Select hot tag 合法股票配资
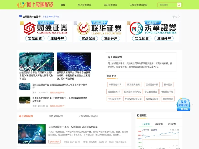Screen dimensions: 199x149 pos(151,92)
